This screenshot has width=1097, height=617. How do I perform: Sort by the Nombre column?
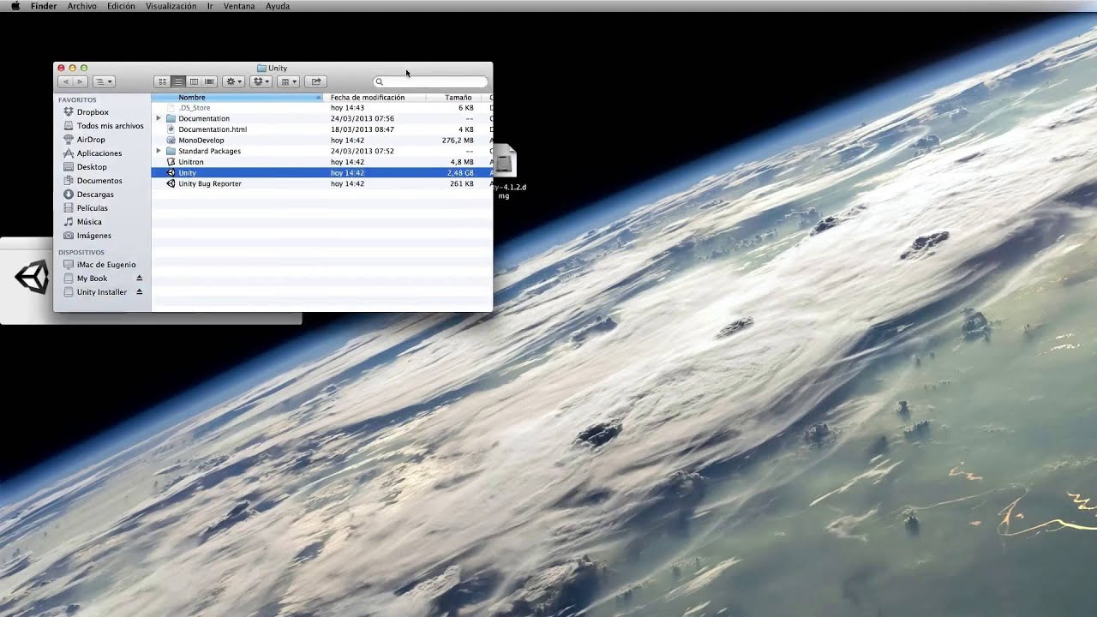pos(237,98)
